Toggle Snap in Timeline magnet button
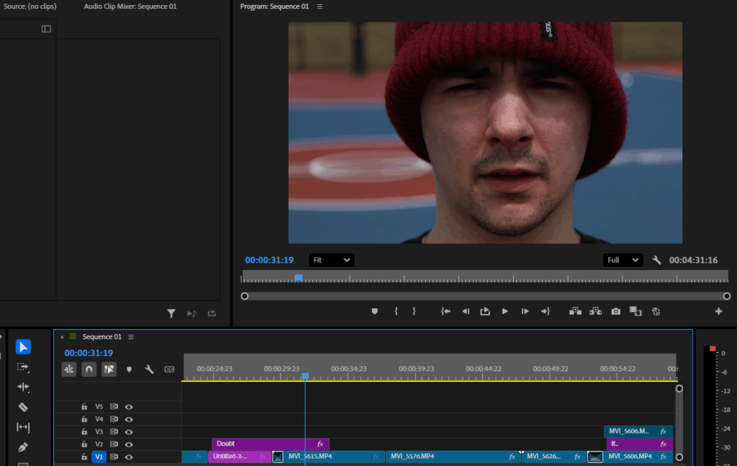Image resolution: width=737 pixels, height=466 pixels. 89,369
